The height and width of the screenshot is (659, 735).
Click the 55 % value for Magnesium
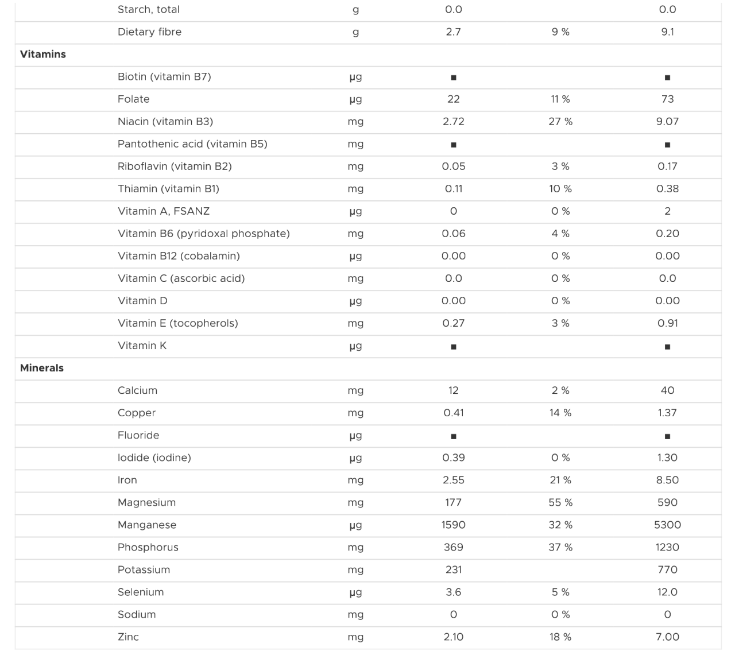[560, 502]
